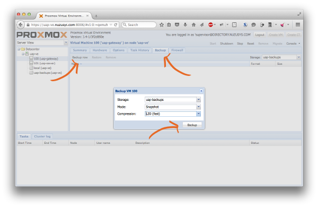Click the Create CT button
Image resolution: width=318 pixels, height=207 pixels.
(294, 34)
